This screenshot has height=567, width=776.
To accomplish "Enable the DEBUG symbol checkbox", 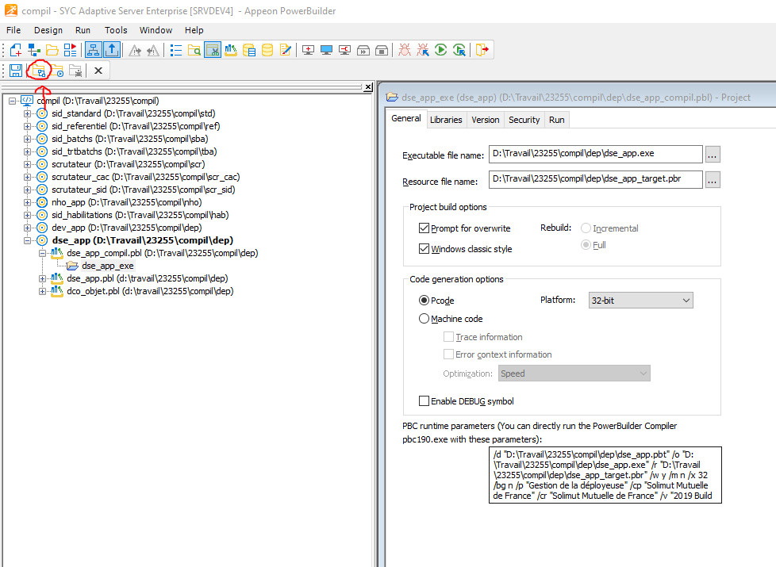I will (424, 401).
